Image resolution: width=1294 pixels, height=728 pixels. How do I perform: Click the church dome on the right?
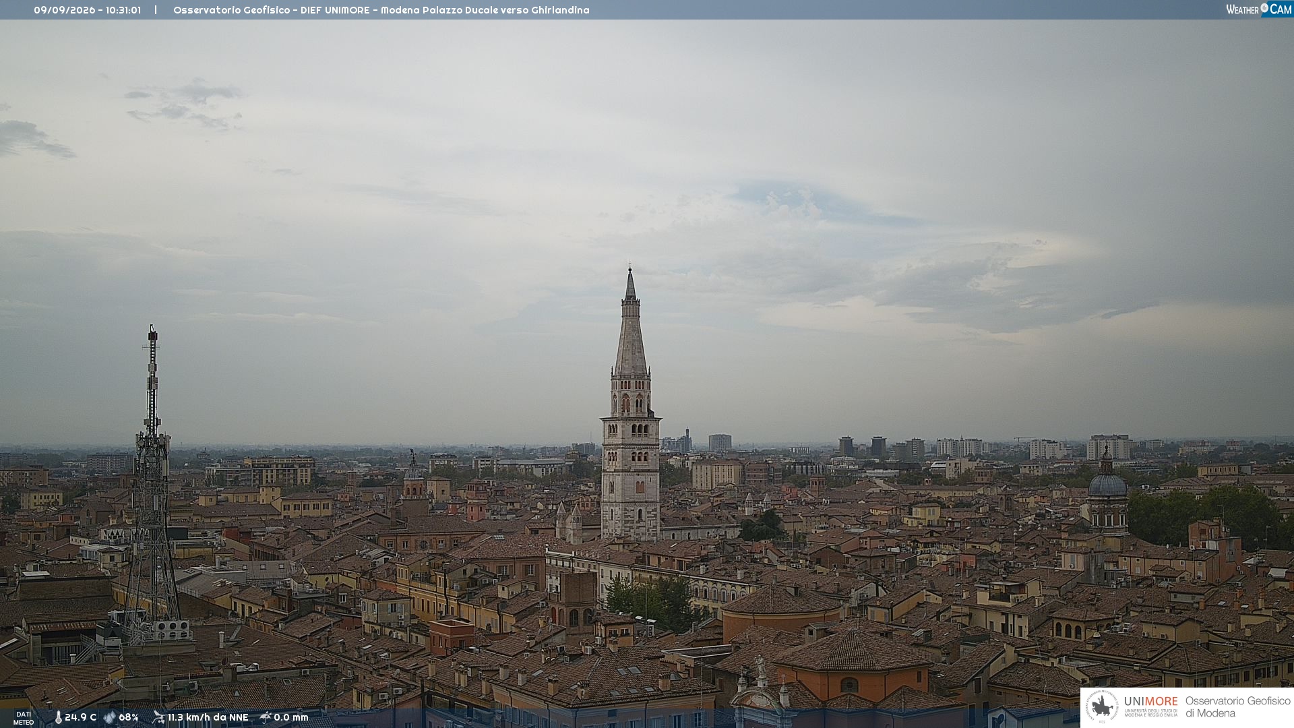[x=1107, y=484]
